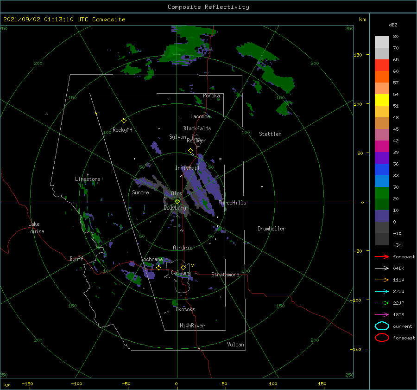The height and width of the screenshot is (390, 417).
Task: Click the Composite_Reflectivity title
Action: (208, 7)
